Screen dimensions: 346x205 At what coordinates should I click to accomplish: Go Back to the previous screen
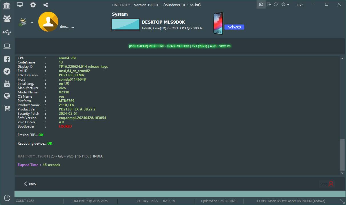[x=30, y=184]
